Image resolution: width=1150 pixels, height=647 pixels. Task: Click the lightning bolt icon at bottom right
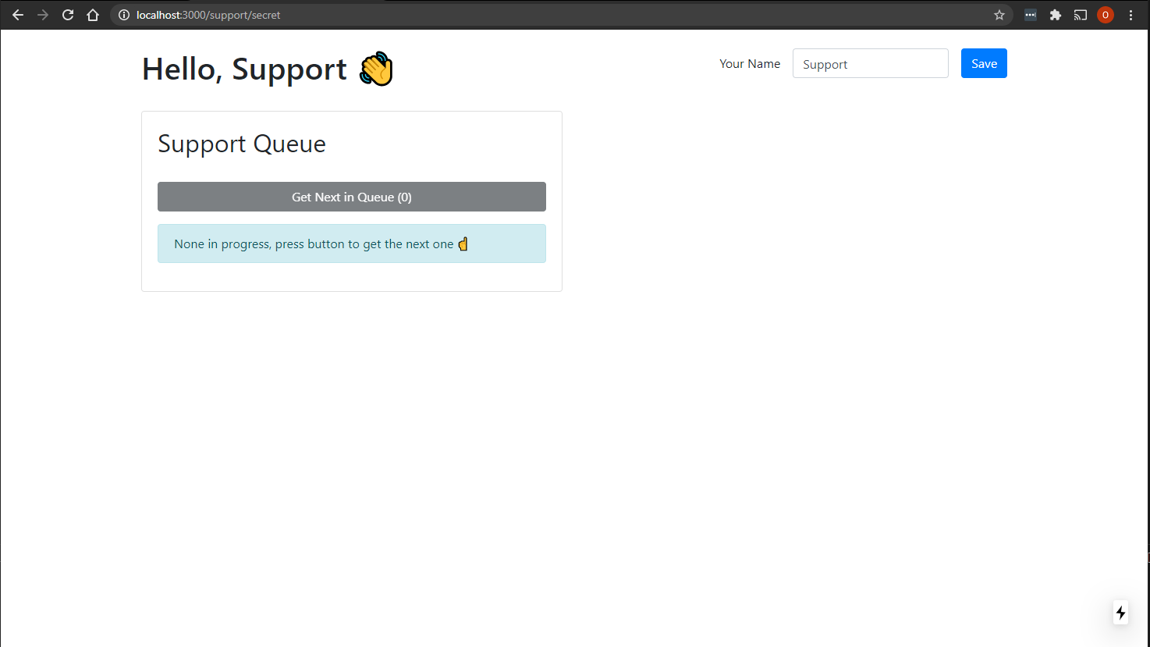click(x=1120, y=613)
